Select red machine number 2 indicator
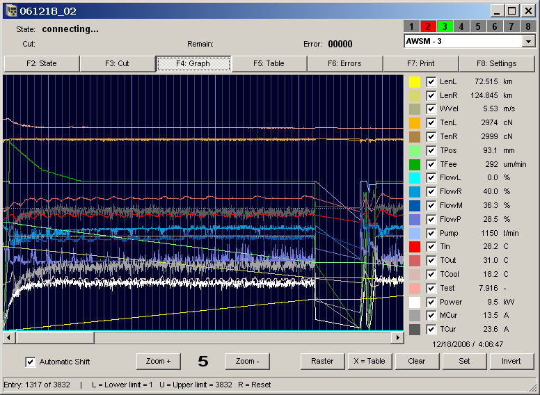 [428, 26]
